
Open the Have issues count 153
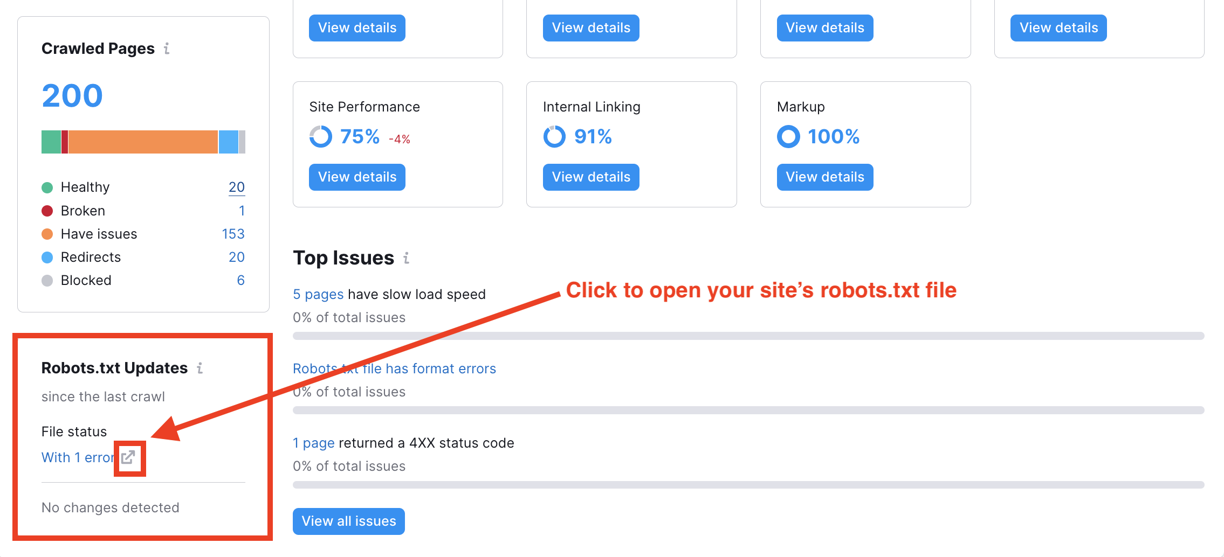coord(233,234)
